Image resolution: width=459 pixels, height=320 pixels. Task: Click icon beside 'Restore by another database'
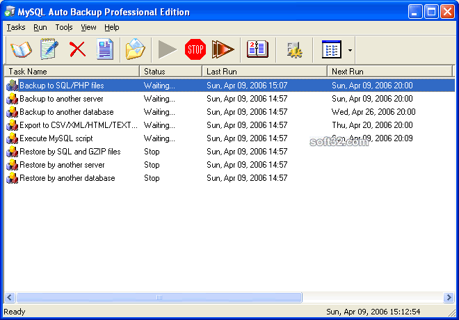click(12, 178)
